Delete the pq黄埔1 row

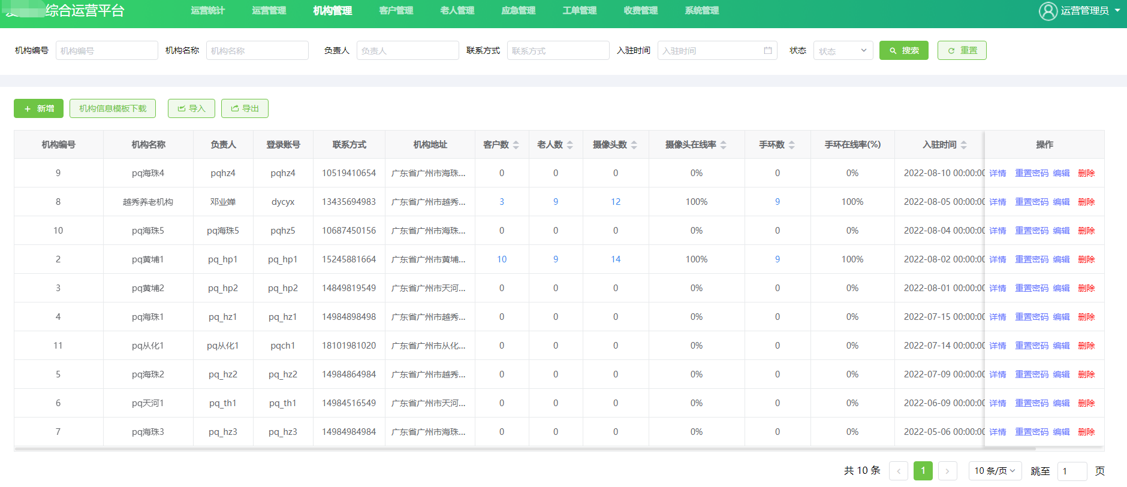(1086, 259)
